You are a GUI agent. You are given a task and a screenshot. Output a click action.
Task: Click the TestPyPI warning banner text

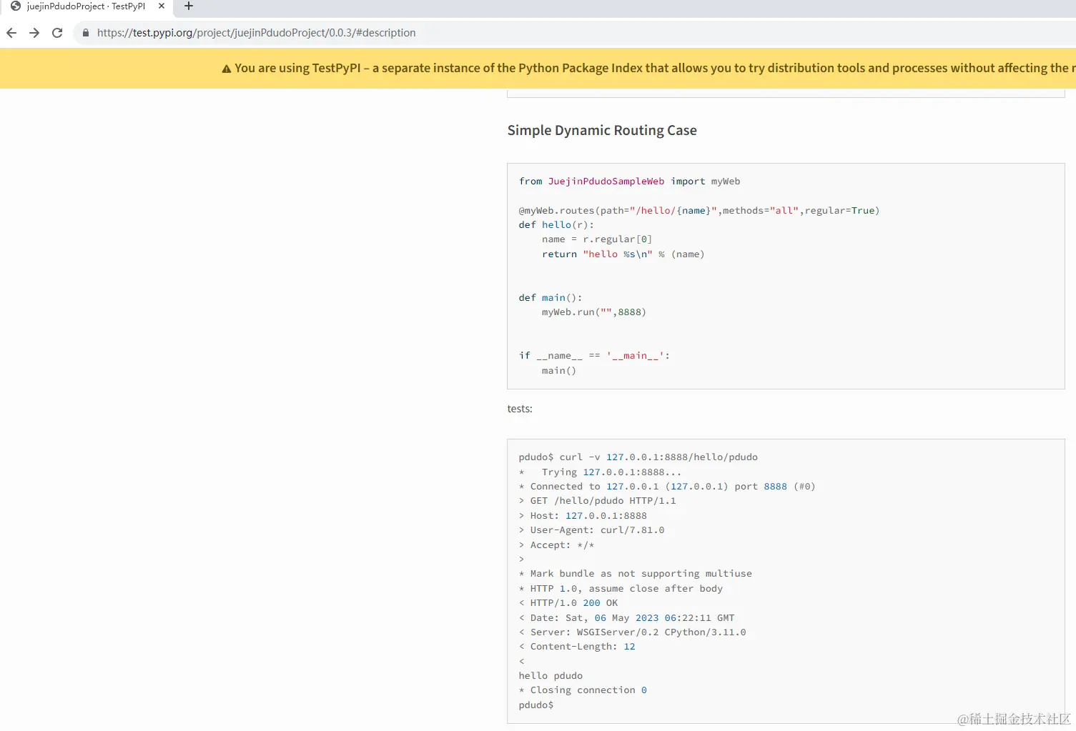tap(643, 69)
